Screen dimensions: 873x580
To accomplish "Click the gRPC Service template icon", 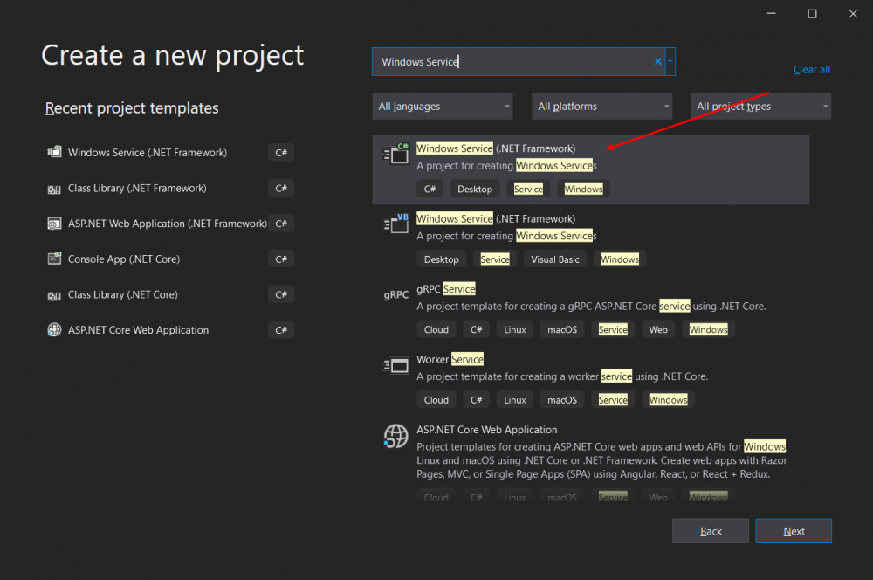I will click(x=396, y=295).
